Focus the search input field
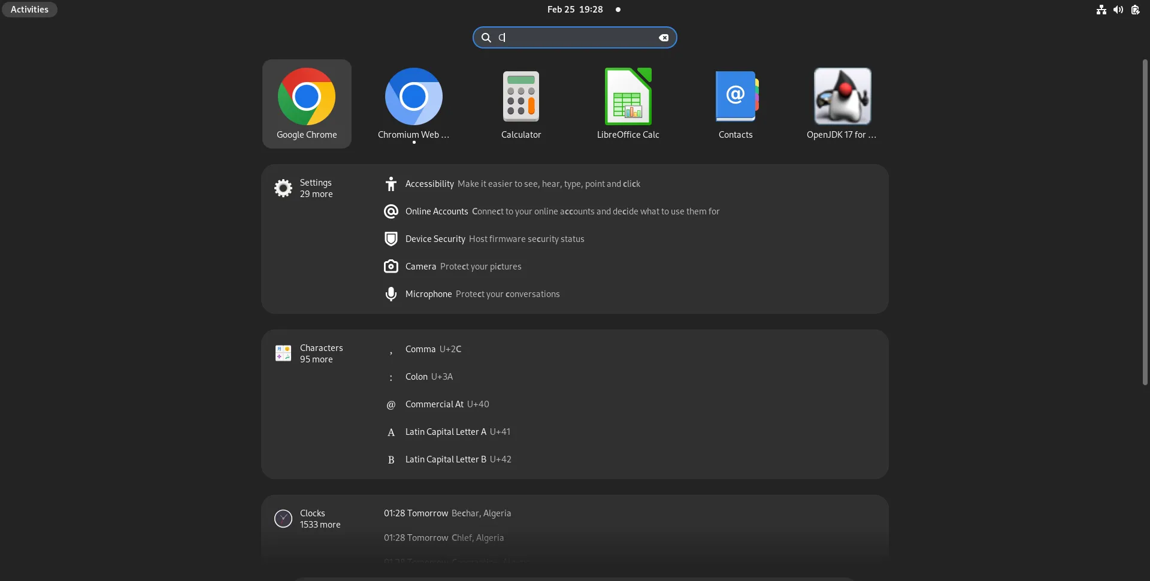This screenshot has height=581, width=1150. point(575,38)
